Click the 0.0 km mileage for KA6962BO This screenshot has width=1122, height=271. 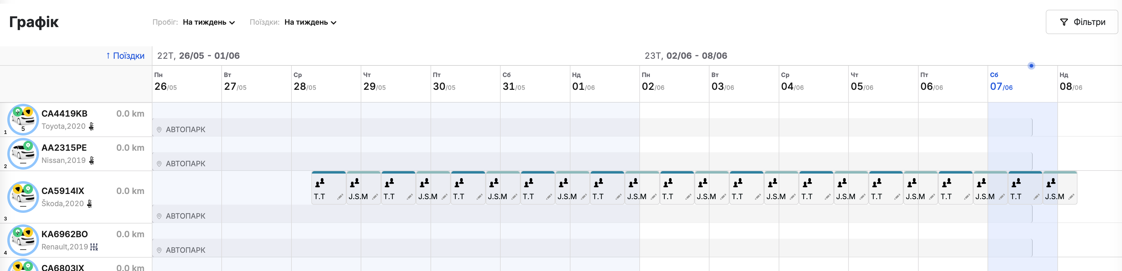pos(130,234)
